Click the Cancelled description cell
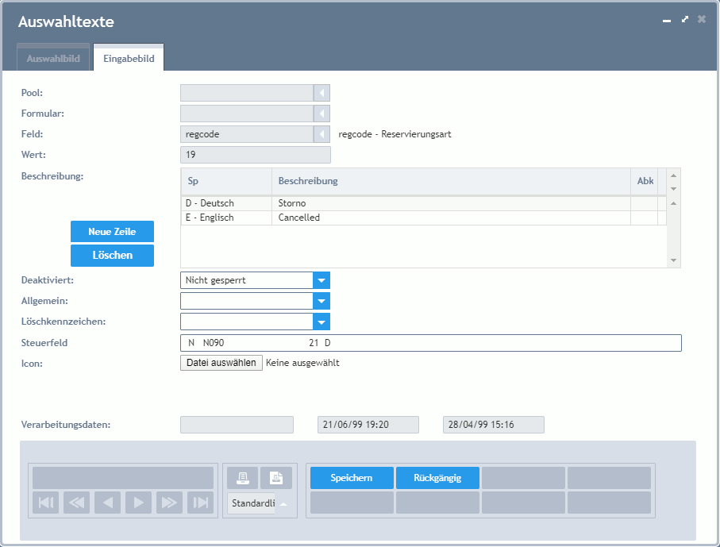This screenshot has height=547, width=720. [451, 218]
